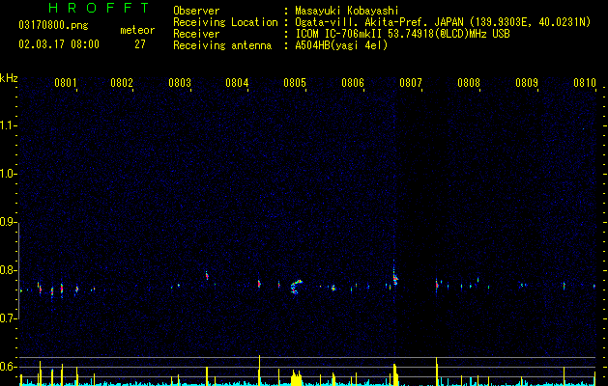Screen dimensions: 608x386
Task: Click the meteor echo above 0.8 near 0803
Action: 207,275
